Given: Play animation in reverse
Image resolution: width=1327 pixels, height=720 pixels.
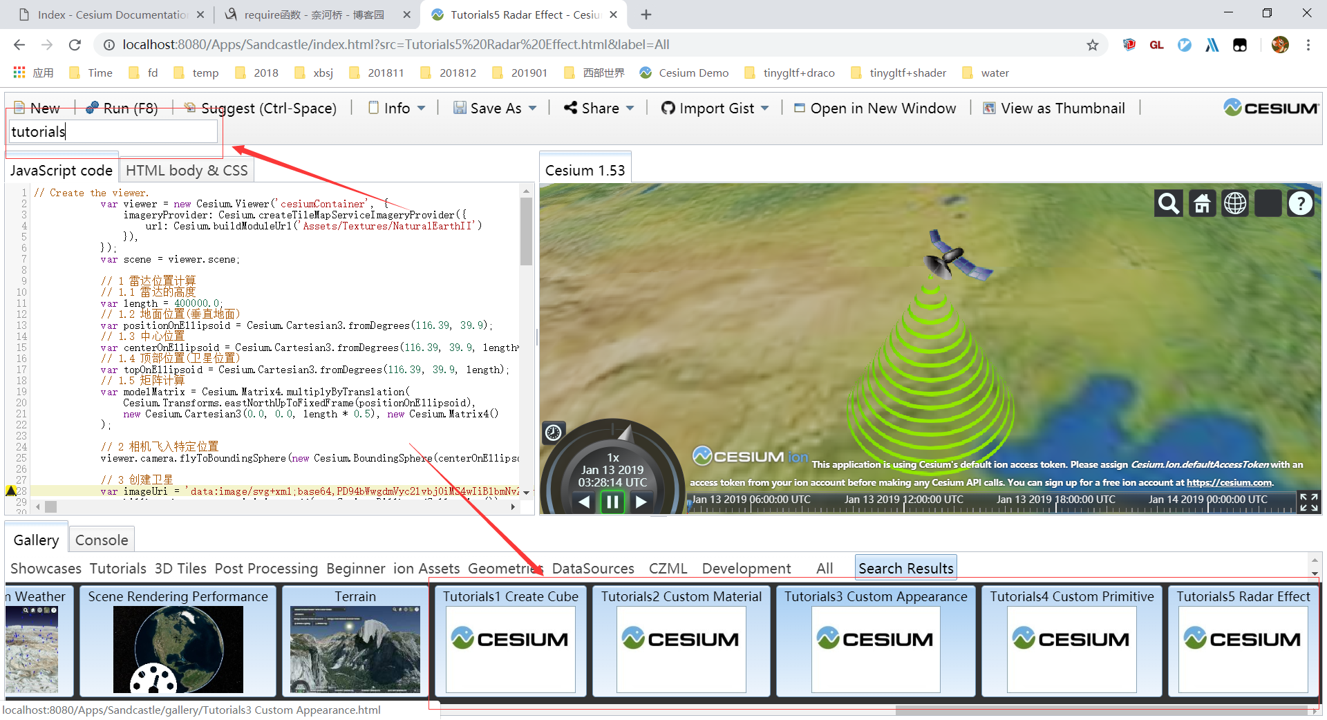Looking at the screenshot, I should 585,502.
